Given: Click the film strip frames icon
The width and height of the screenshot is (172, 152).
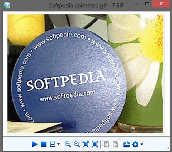Looking at the screenshot, I should point(52,144).
